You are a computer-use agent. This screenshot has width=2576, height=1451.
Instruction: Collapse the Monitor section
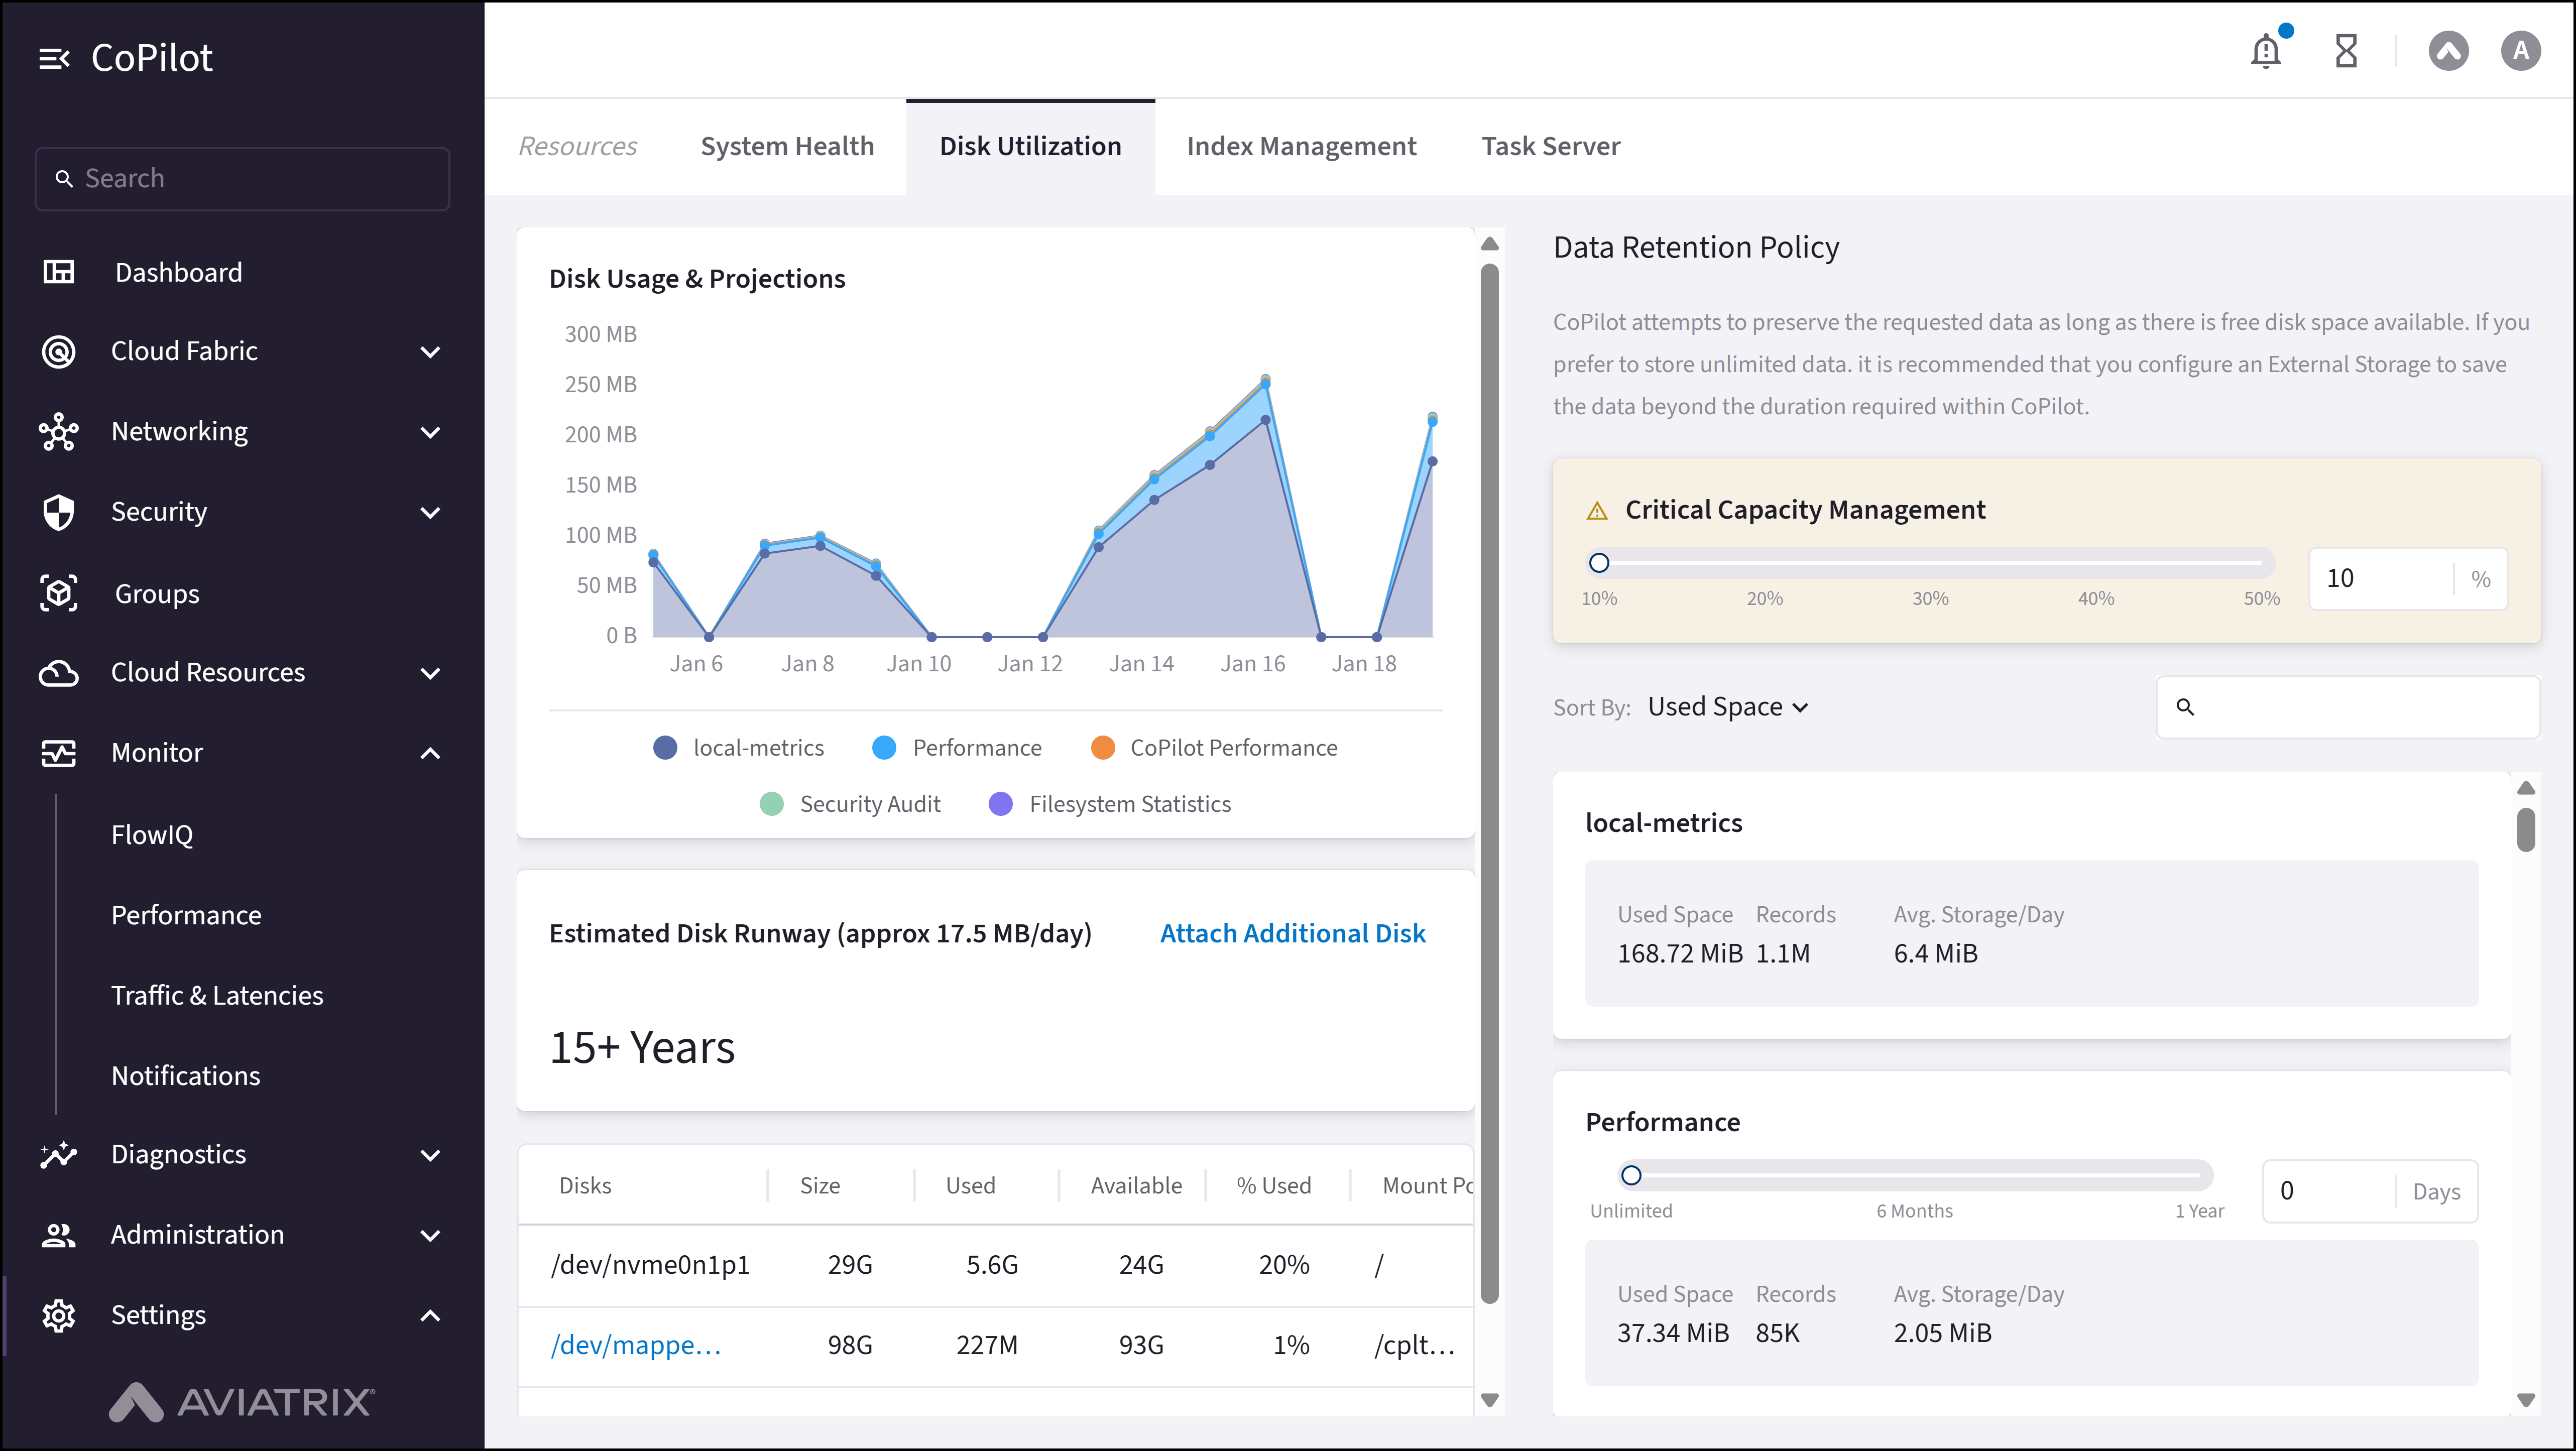pyautogui.click(x=430, y=752)
